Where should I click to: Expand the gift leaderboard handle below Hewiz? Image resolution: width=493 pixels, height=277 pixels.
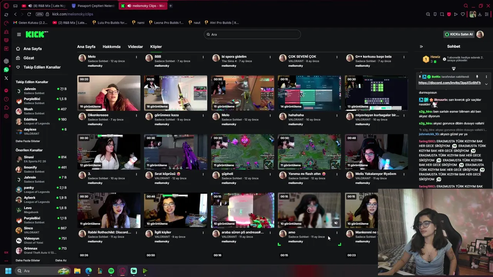453,69
